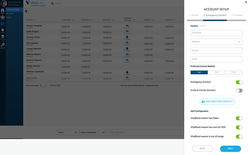
Task: Sort by the Patients column header
Action: pos(31,20)
